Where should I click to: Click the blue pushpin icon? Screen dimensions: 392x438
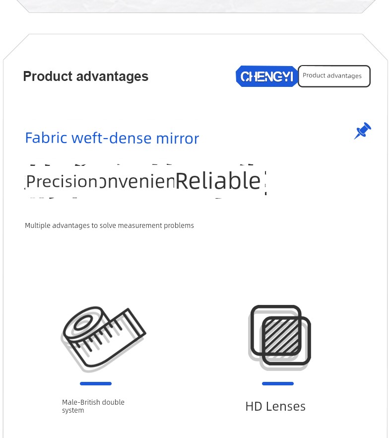(x=362, y=131)
